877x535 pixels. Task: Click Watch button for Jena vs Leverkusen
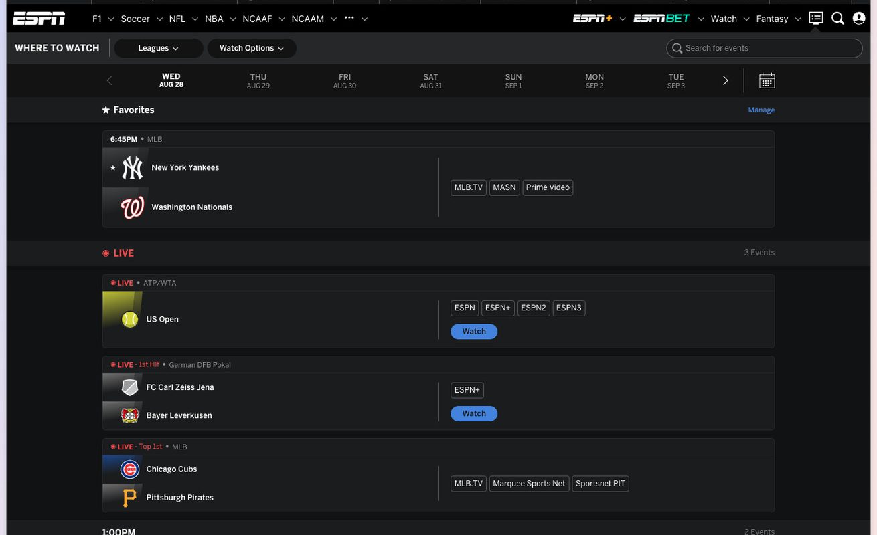[474, 414]
